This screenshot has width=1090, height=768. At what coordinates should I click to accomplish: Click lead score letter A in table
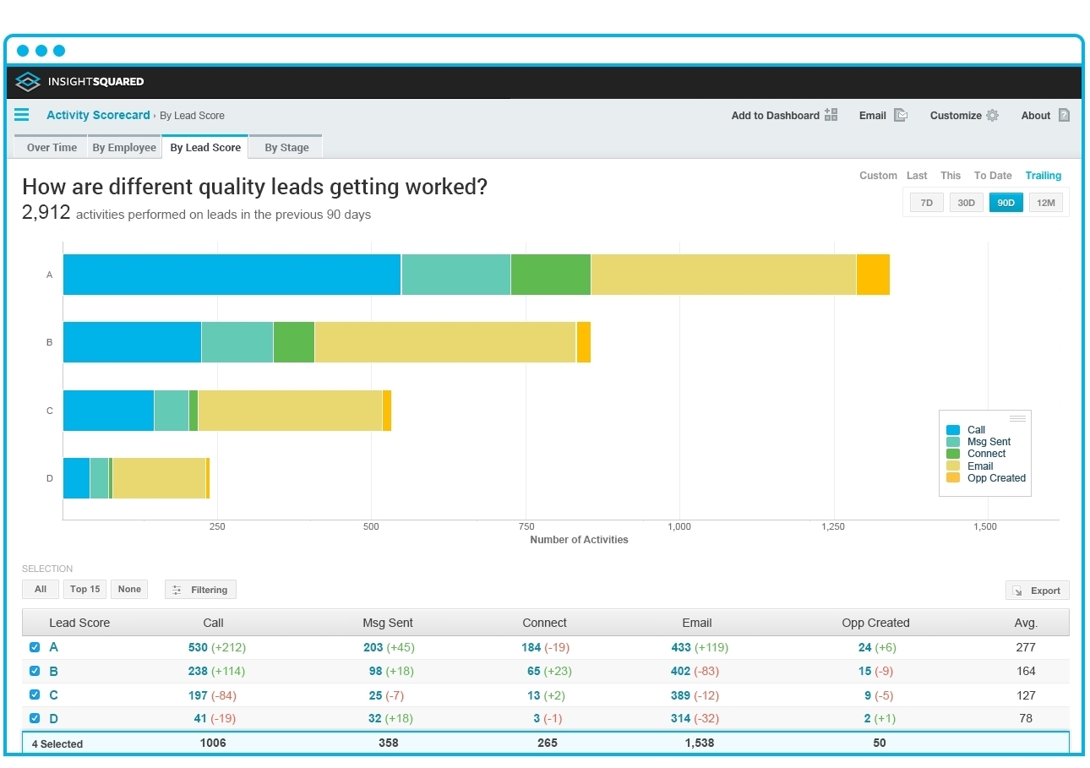[x=54, y=647]
